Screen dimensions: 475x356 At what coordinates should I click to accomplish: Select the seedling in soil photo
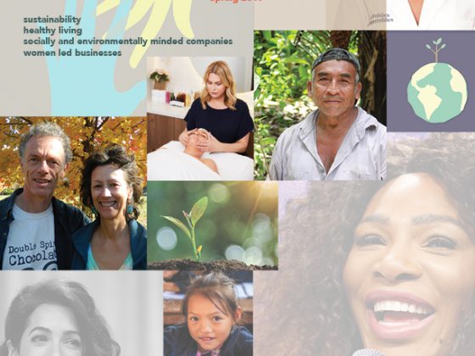pos(212,225)
